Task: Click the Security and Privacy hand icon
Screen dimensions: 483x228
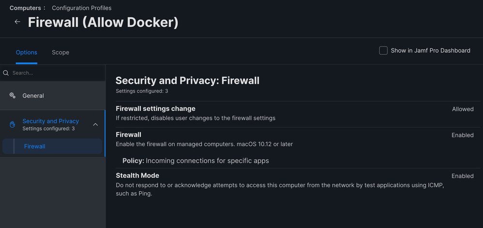Action: 12,124
